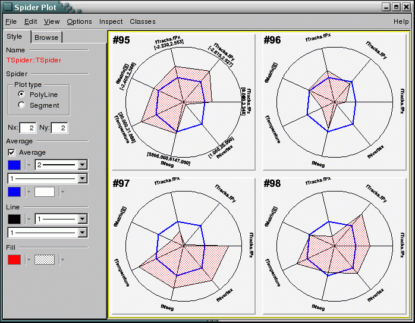Minimize the Spider Plot window

(386, 7)
